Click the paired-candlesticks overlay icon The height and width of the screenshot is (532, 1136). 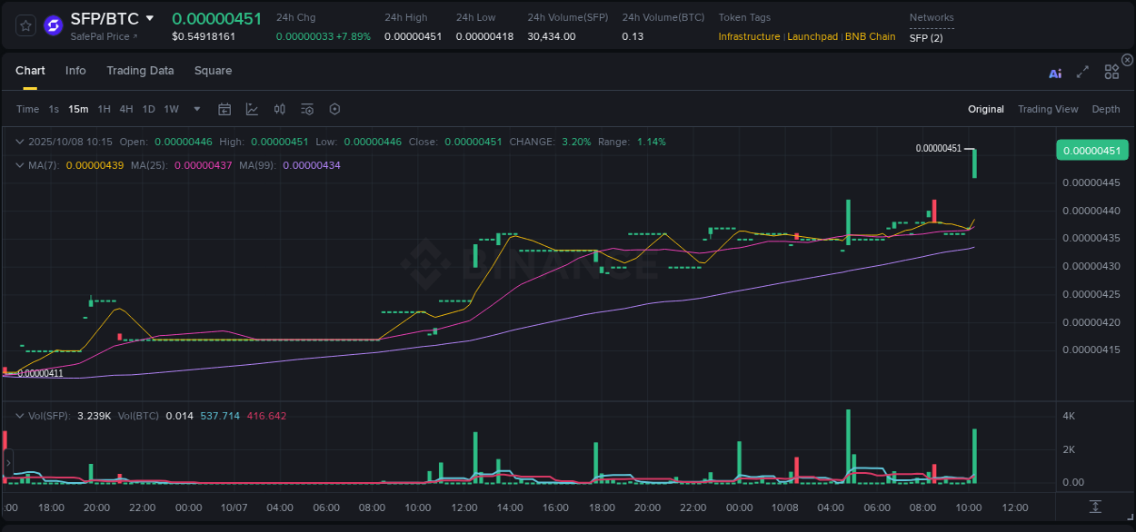coord(280,109)
